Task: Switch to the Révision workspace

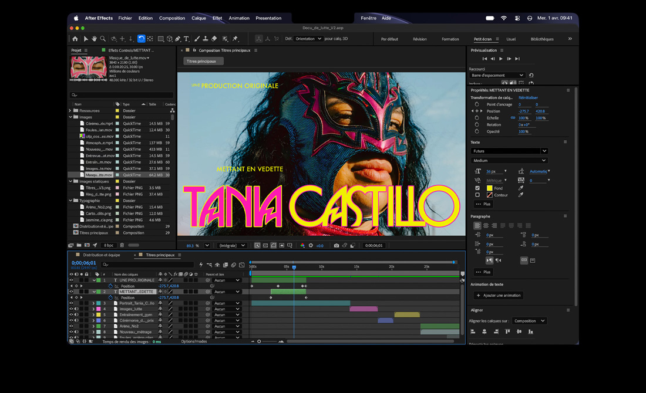Action: click(420, 39)
